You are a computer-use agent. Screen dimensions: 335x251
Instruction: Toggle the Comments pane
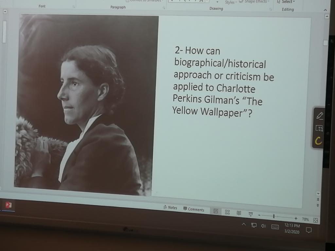click(194, 209)
